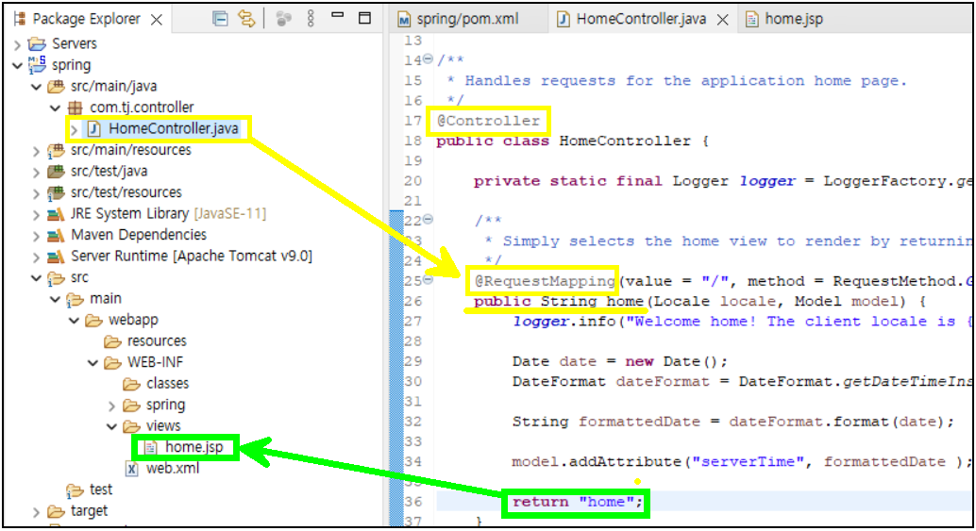The width and height of the screenshot is (976, 531).
Task: Select the Package Explorer tab
Action: [x=87, y=19]
